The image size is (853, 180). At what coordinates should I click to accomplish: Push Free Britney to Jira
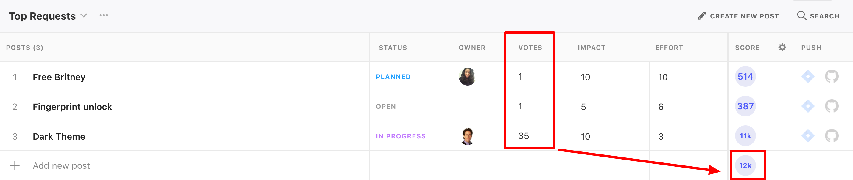coord(808,77)
